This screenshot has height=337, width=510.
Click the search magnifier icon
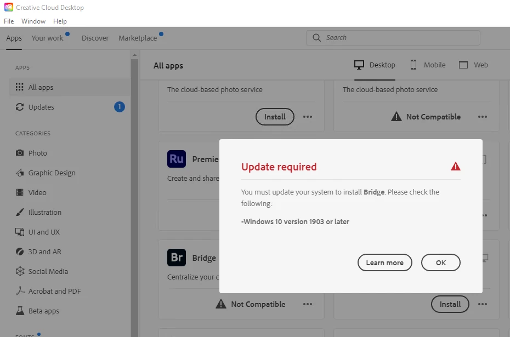(x=316, y=38)
